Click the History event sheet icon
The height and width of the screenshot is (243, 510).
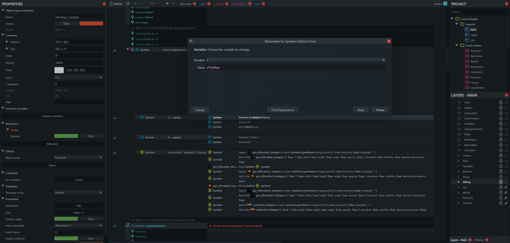pos(467,83)
